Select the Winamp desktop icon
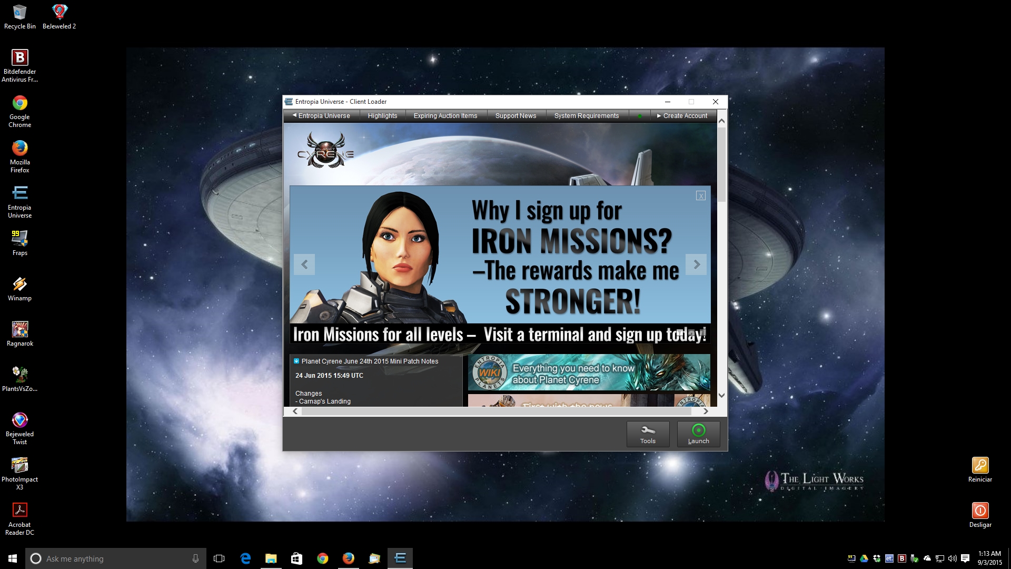The width and height of the screenshot is (1011, 569). point(19,289)
